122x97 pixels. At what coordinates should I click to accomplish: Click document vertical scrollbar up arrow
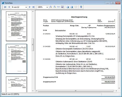119,11
